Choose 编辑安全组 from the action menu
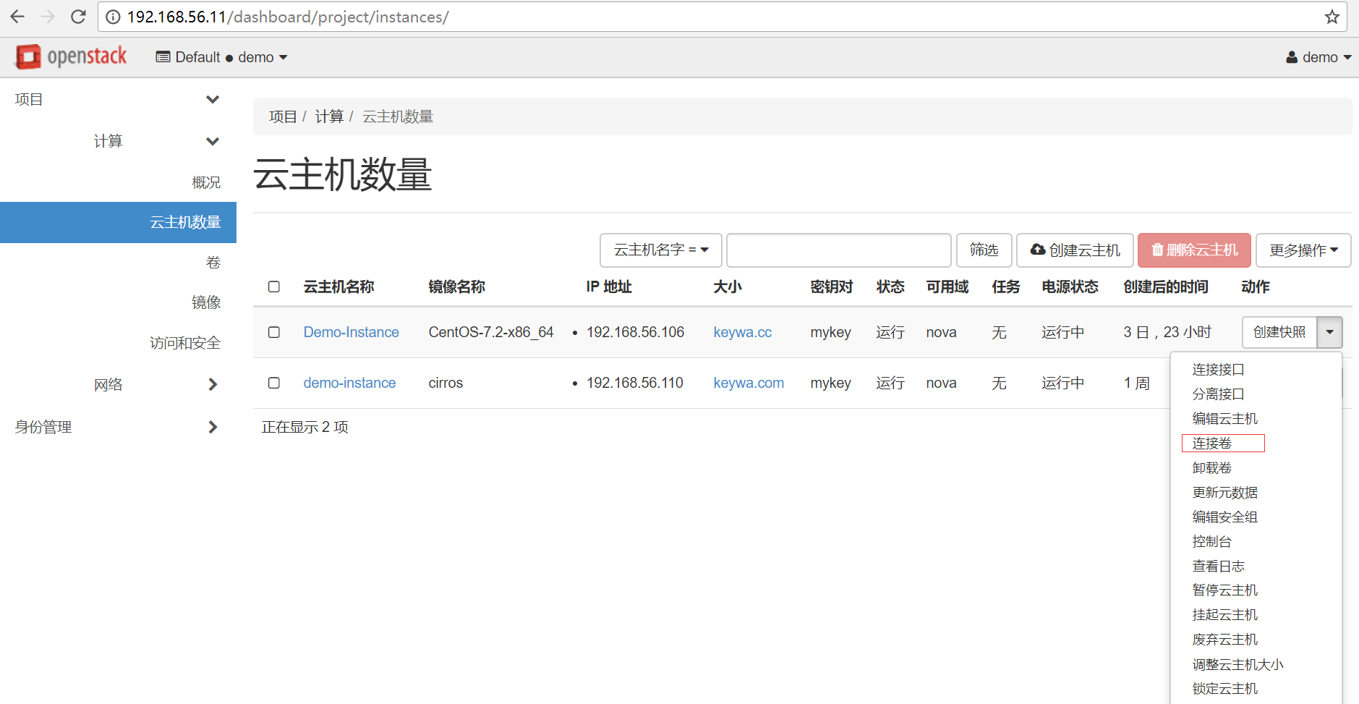 [x=1224, y=517]
